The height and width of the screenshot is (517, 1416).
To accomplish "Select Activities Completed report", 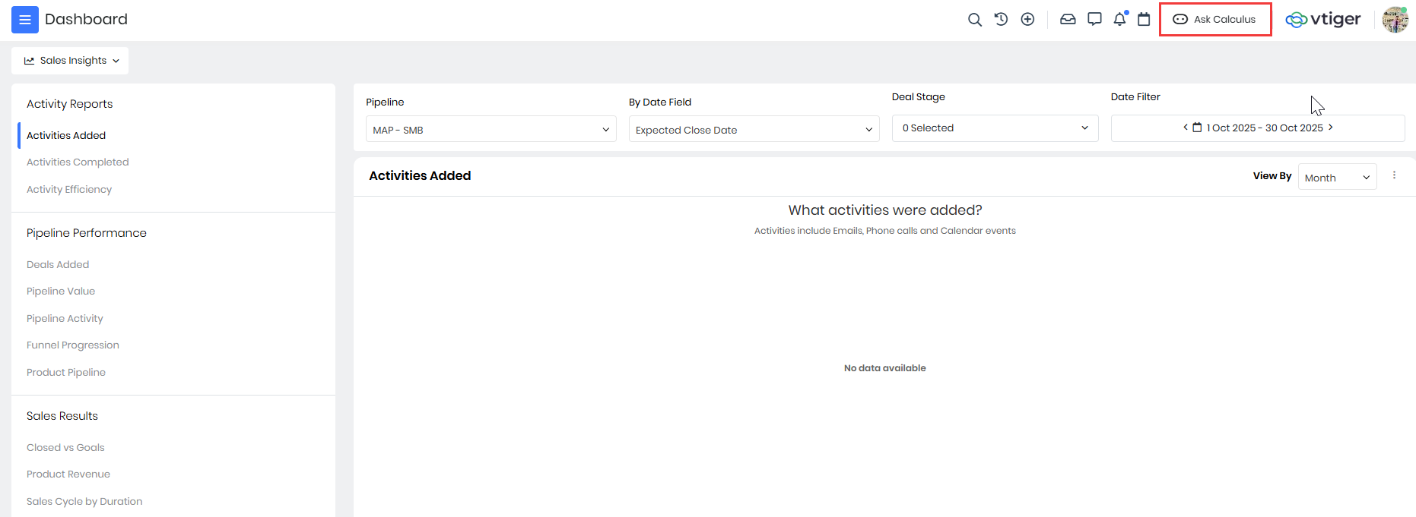I will tap(78, 162).
